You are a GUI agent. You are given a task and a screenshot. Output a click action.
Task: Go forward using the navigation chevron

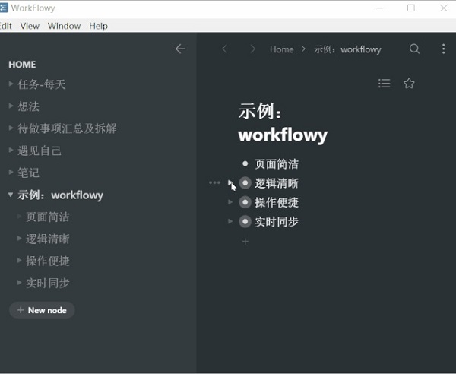tap(253, 49)
